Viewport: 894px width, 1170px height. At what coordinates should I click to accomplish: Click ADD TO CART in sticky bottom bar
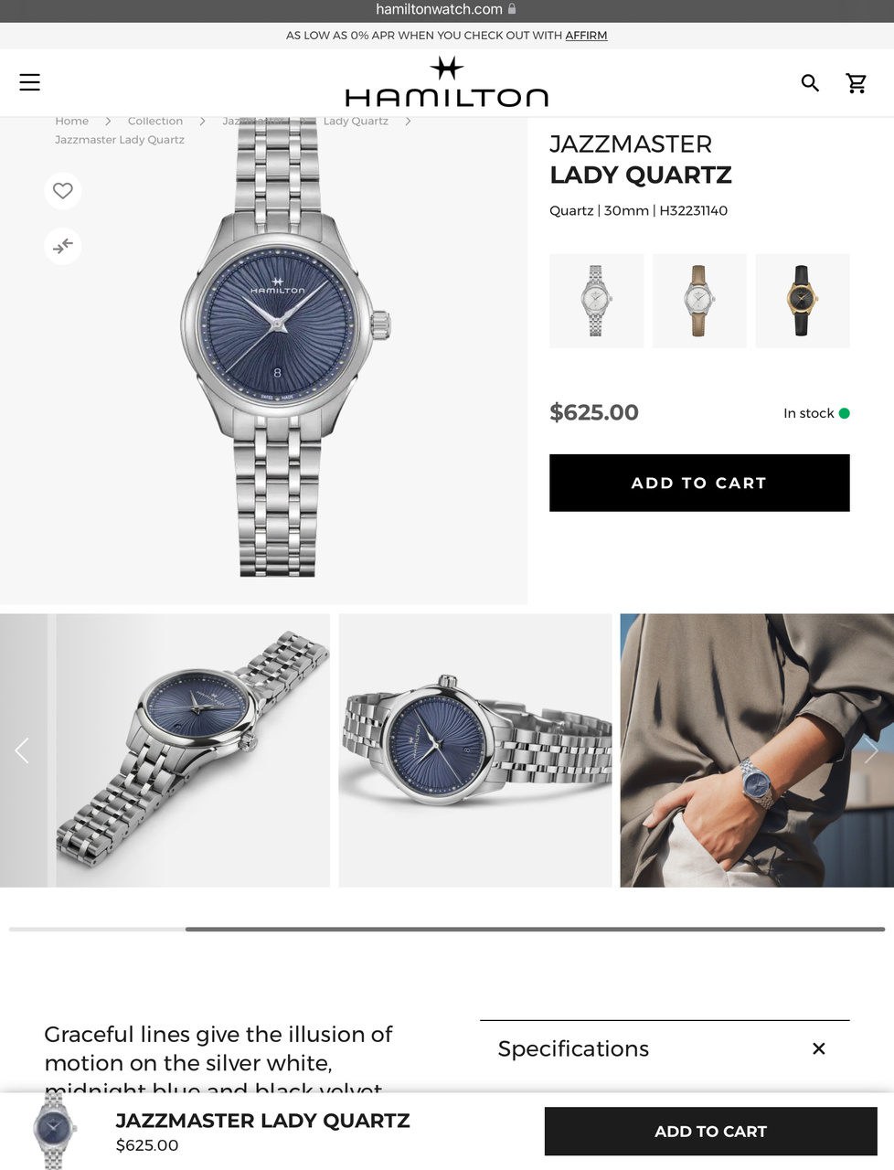pos(711,1132)
